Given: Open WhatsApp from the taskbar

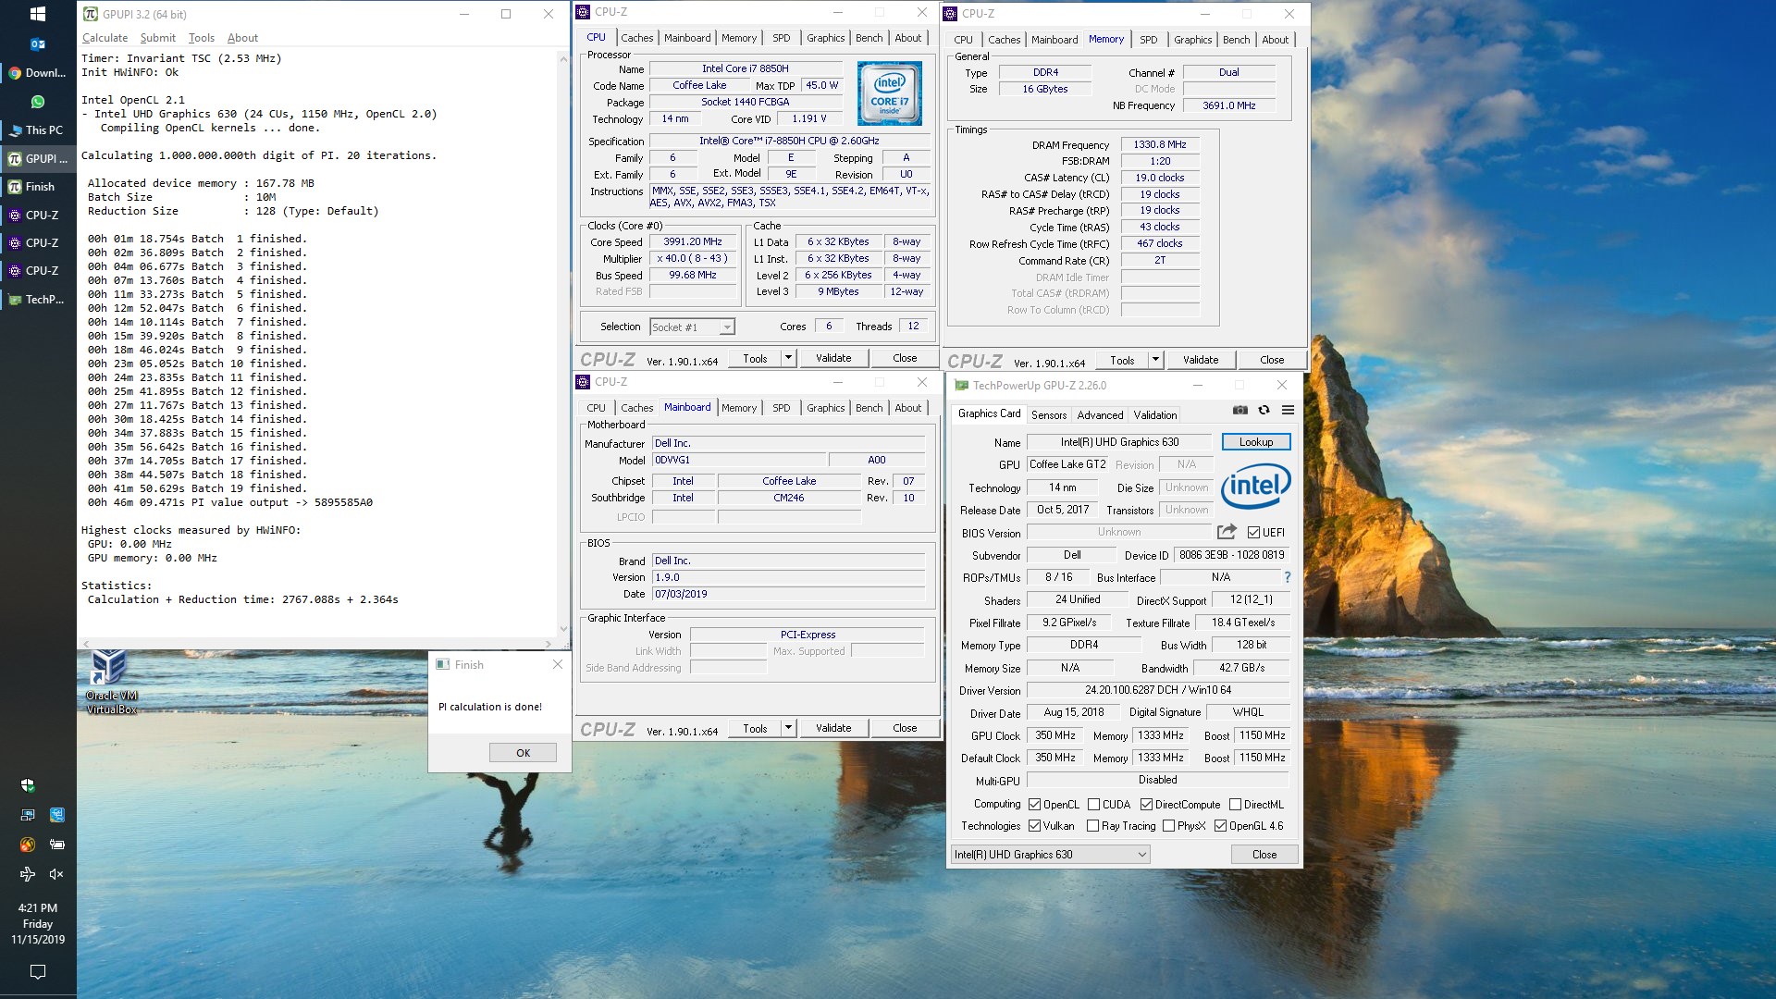Looking at the screenshot, I should pyautogui.click(x=38, y=102).
